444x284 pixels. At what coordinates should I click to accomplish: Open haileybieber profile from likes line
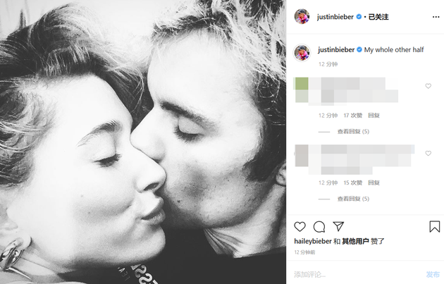[313, 241]
